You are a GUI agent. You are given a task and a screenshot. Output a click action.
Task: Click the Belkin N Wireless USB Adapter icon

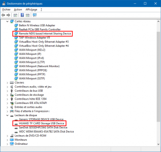(16, 25)
